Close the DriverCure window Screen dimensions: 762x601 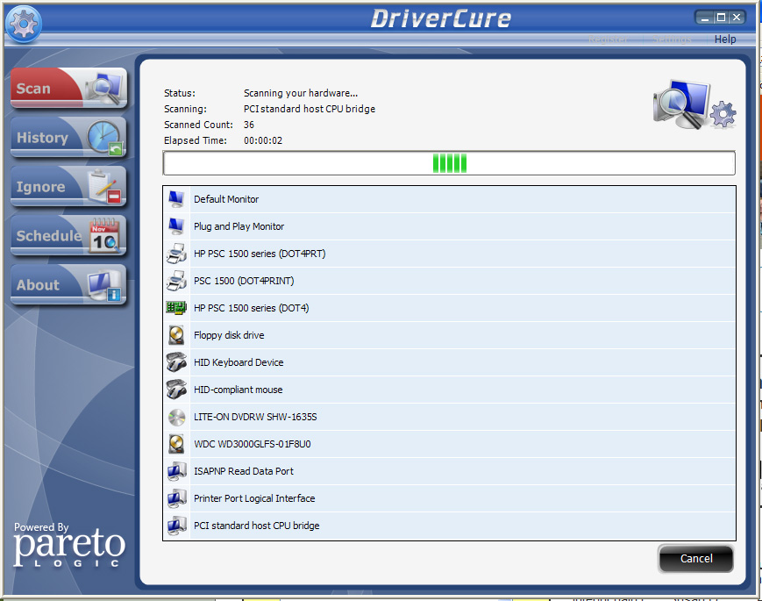[737, 18]
